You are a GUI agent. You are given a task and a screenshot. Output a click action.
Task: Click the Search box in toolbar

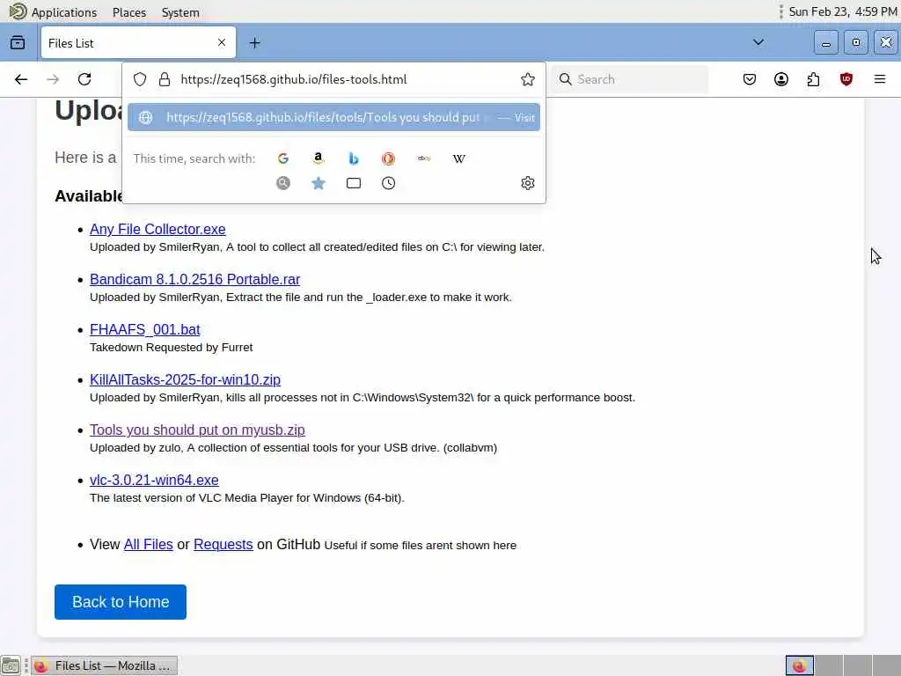(x=629, y=79)
